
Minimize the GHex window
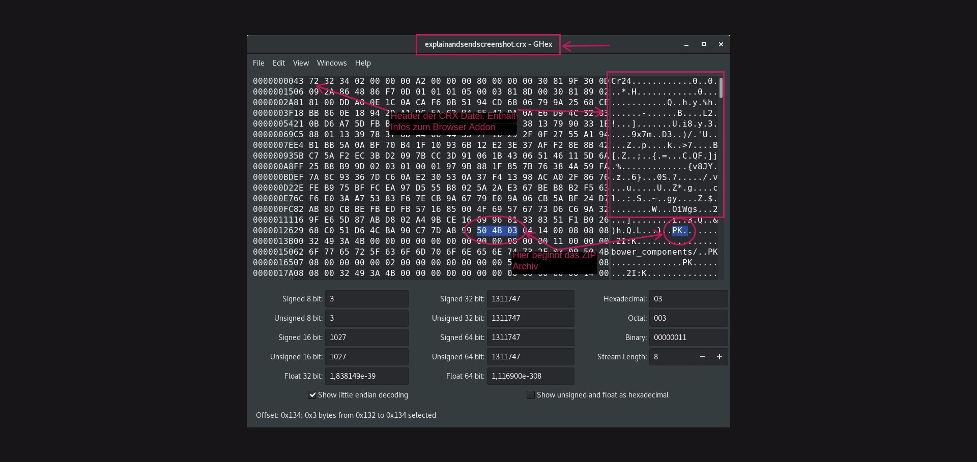click(686, 45)
